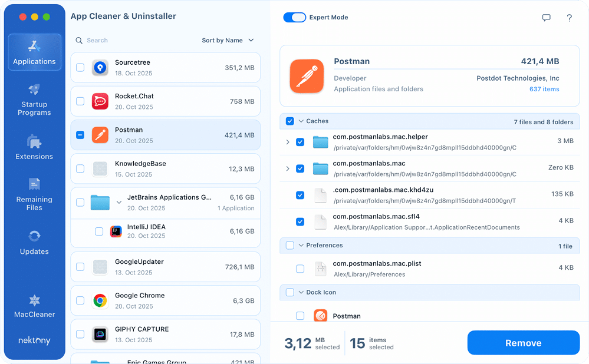Open the 637 items link
Viewport: 589px width, 364px height.
click(544, 90)
